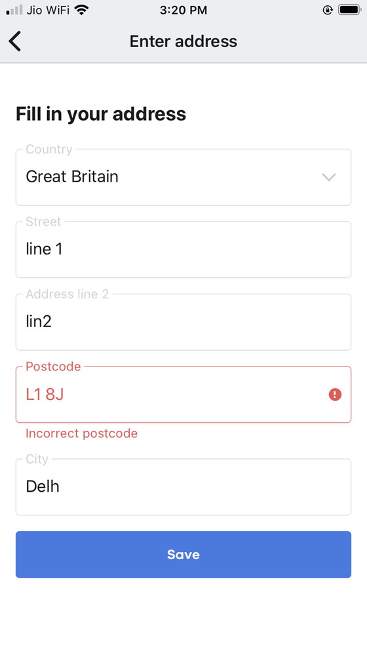Screen dimensions: 367x653
Task: Tap the red postcode error icon
Action: click(x=335, y=395)
